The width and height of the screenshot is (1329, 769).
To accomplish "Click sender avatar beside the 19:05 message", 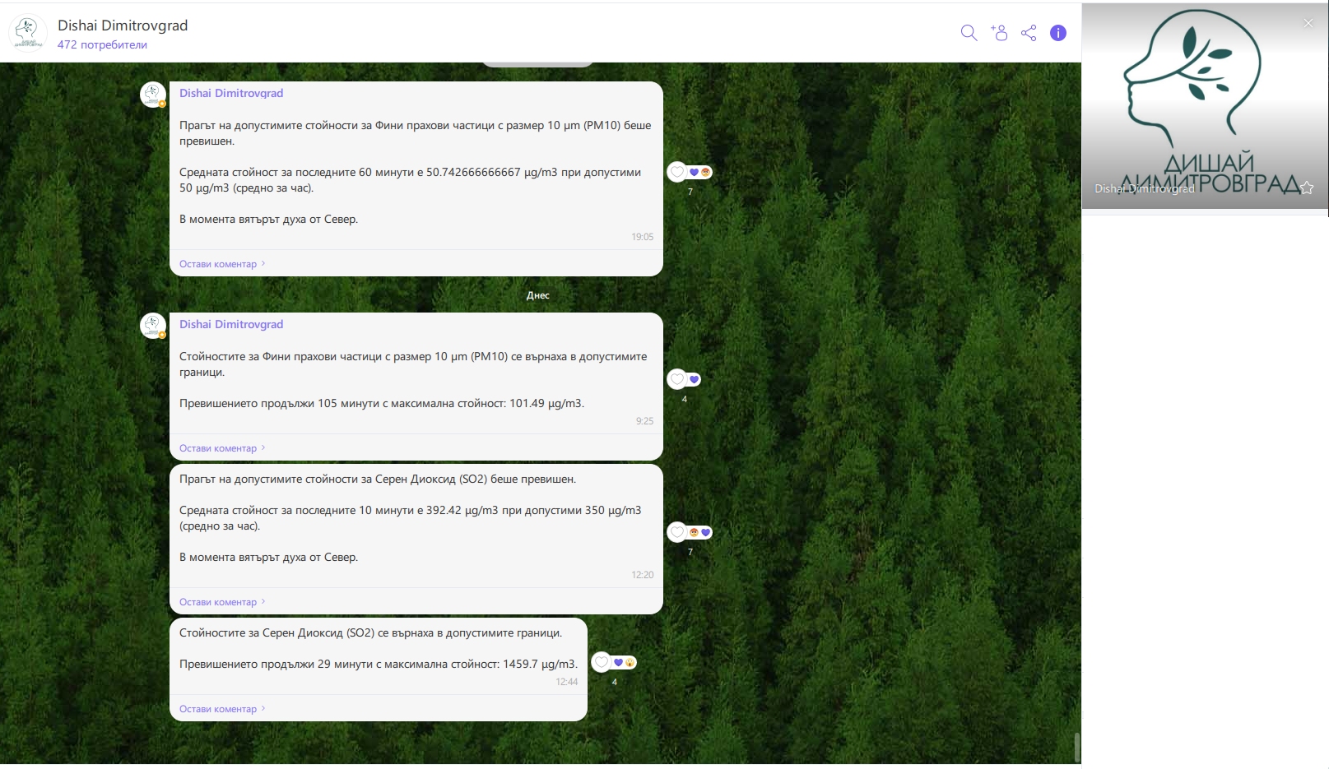I will (x=152, y=95).
